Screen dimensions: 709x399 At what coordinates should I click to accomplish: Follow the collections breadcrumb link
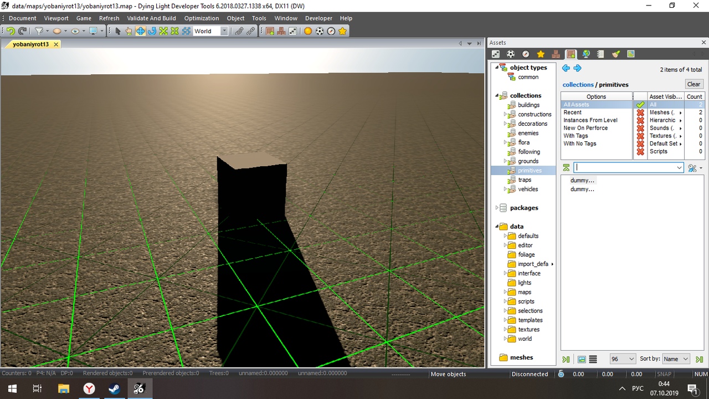[x=578, y=85]
